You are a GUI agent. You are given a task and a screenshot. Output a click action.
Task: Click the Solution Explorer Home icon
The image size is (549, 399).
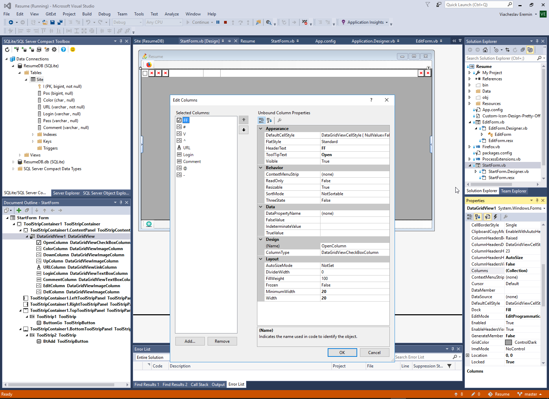485,50
